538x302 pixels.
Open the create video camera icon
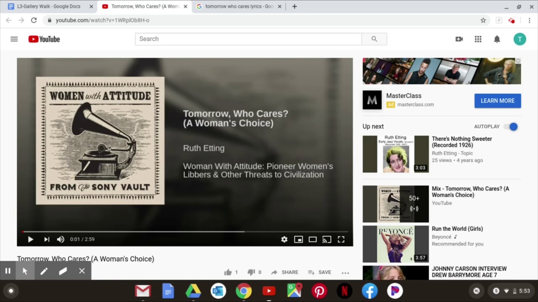click(x=459, y=39)
